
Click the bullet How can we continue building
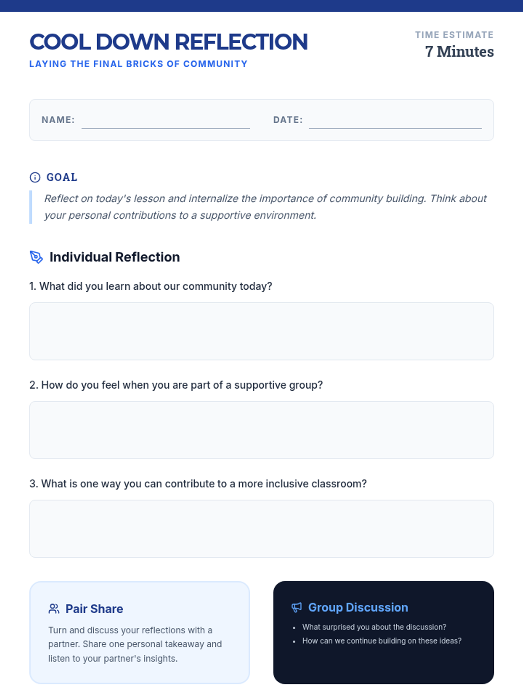pyautogui.click(x=382, y=641)
